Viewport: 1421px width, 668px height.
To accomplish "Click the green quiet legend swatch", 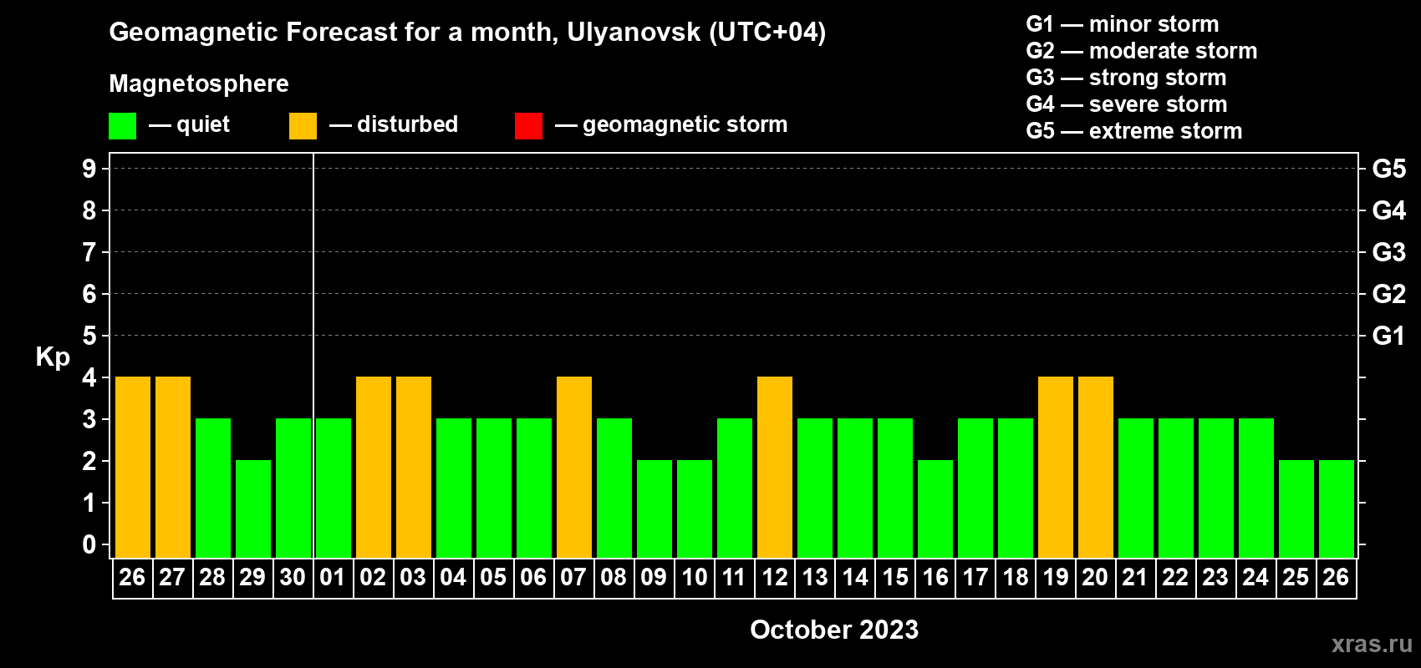I will [x=122, y=126].
